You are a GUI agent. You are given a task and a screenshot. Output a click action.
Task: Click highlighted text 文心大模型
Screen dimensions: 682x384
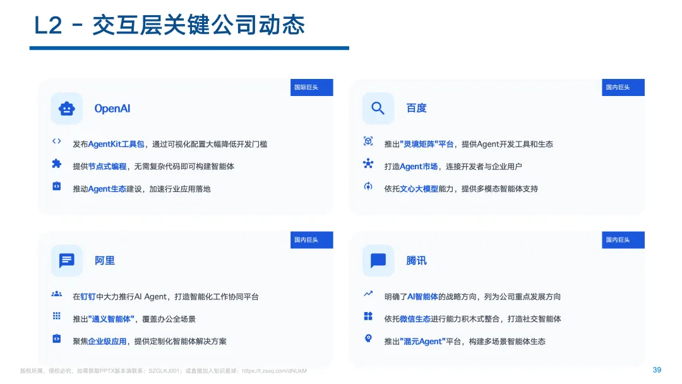(419, 189)
